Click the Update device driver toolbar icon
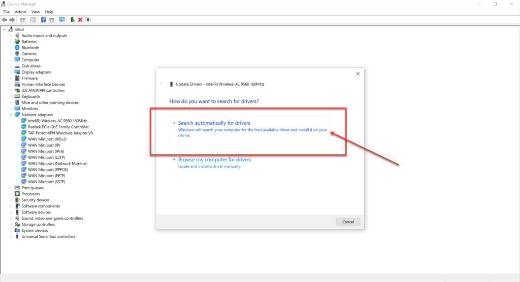The width and height of the screenshot is (520, 282). click(x=72, y=20)
